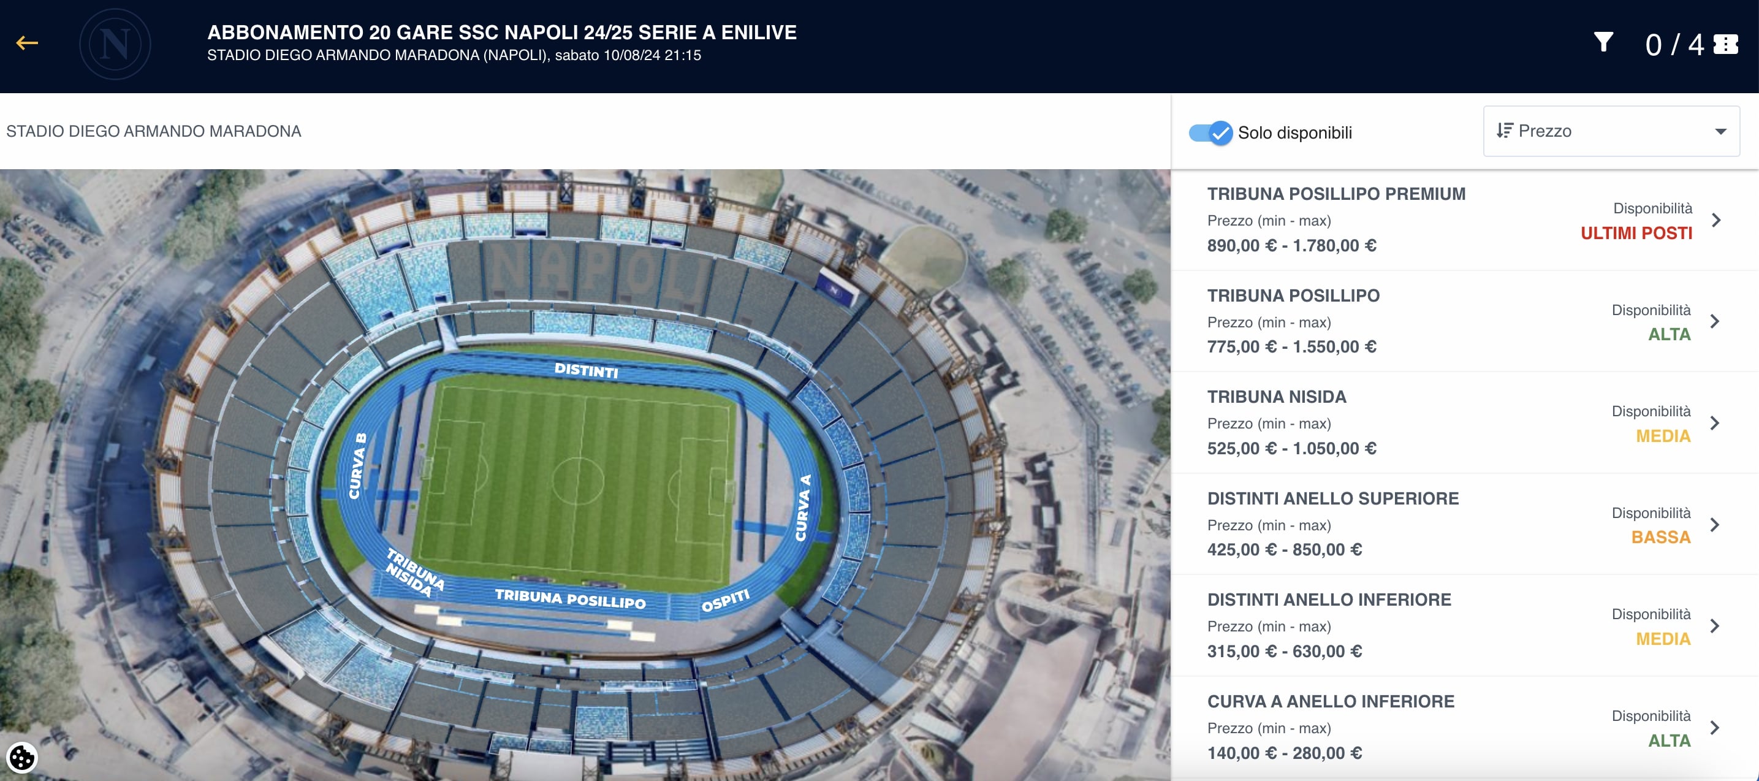Open the cookie settings icon

pyautogui.click(x=21, y=757)
